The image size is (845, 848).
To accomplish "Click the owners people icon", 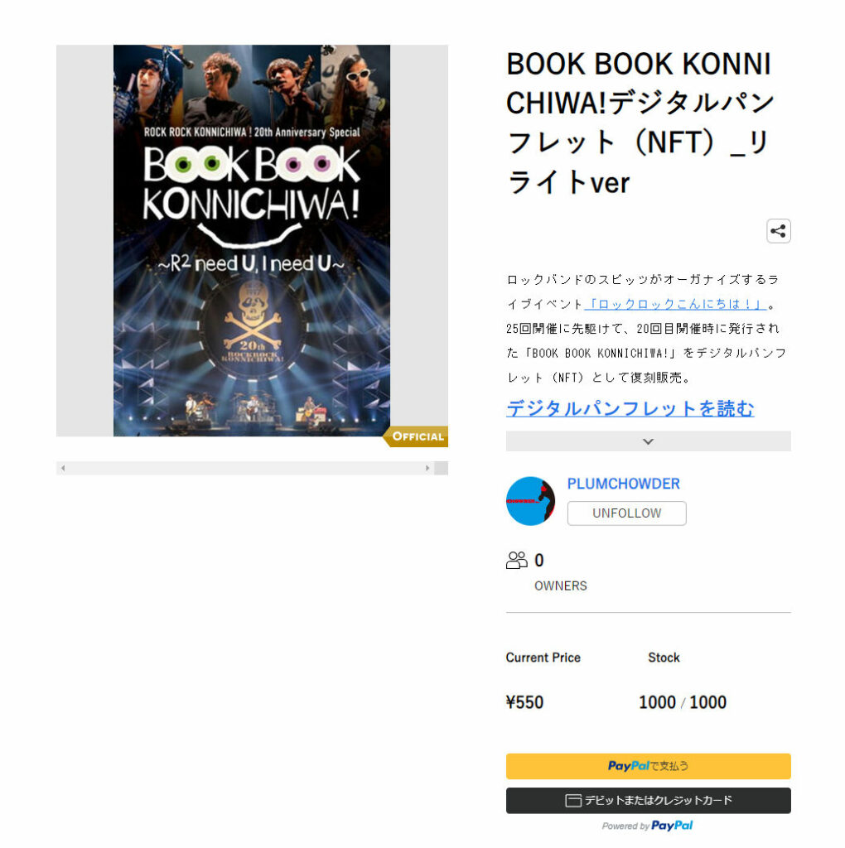I will [x=516, y=561].
